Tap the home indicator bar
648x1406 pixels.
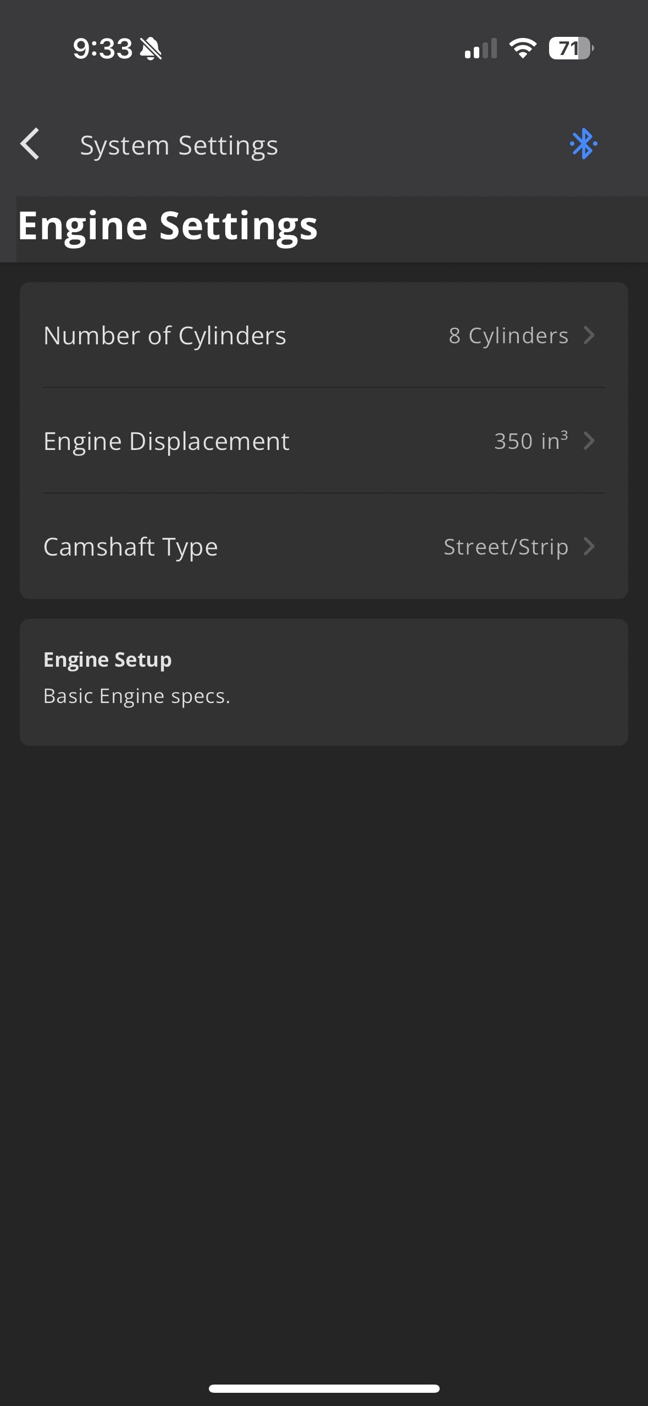(x=324, y=1388)
